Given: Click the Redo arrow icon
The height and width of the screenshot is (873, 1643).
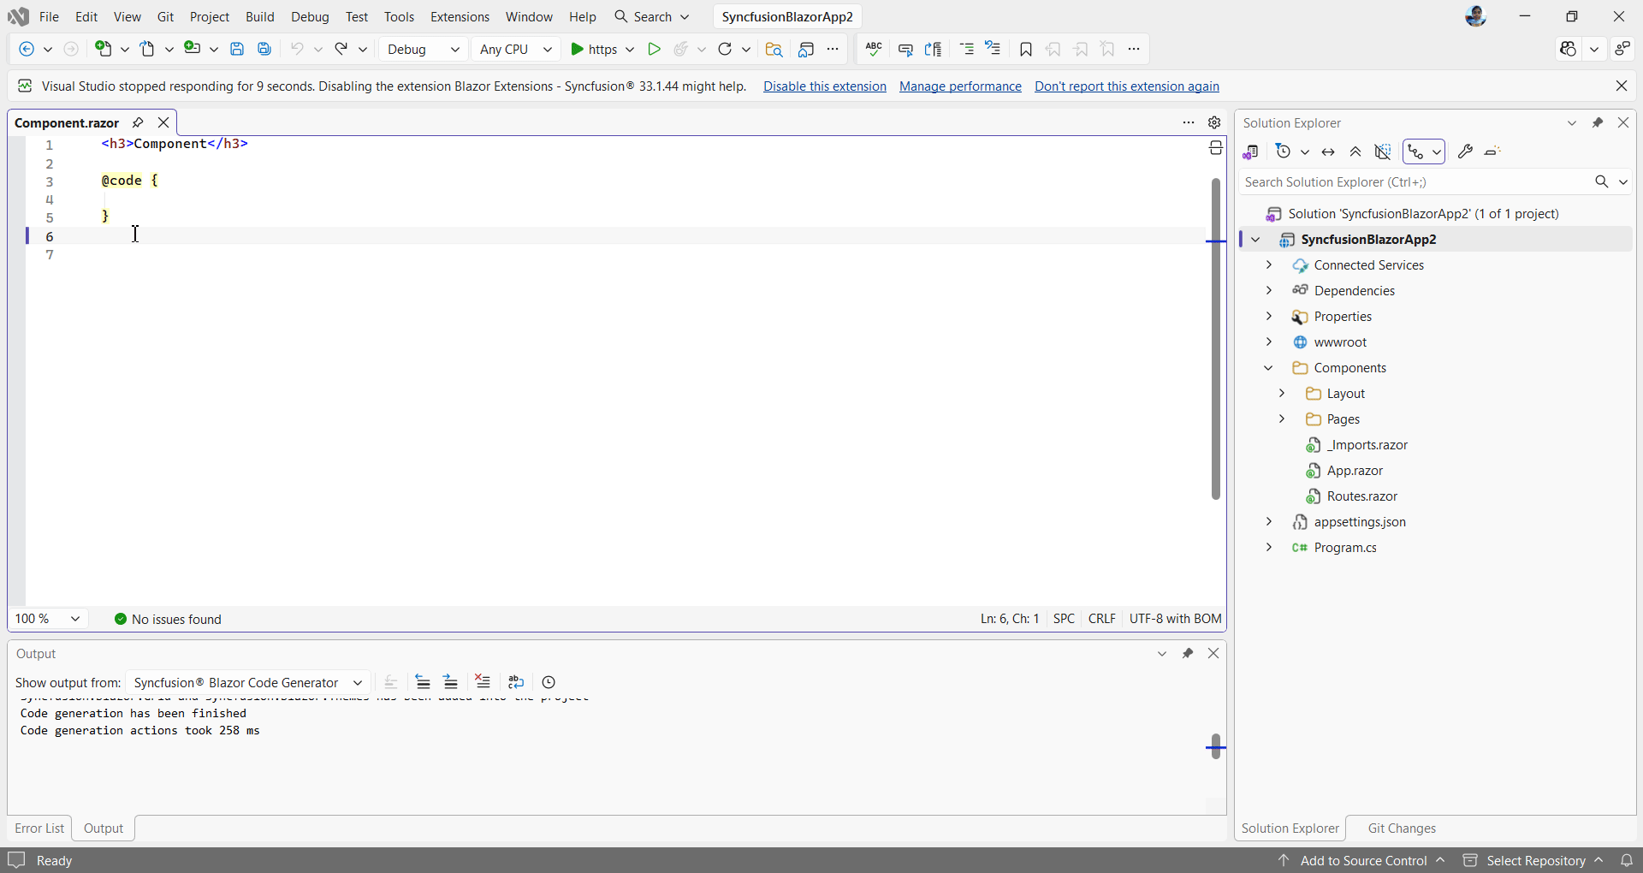Looking at the screenshot, I should (341, 50).
